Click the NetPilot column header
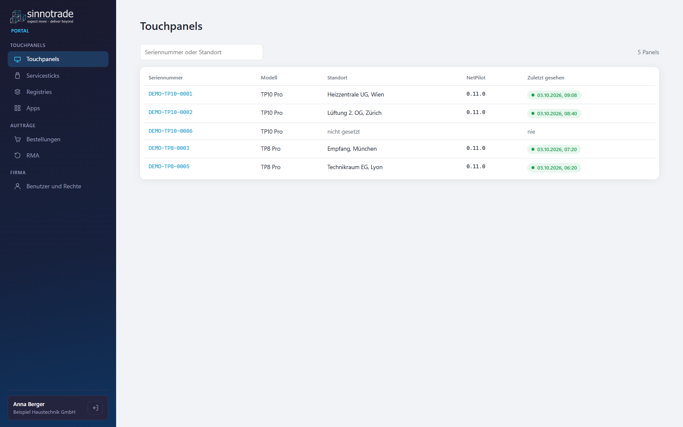Viewport: 683px width, 427px height. (x=476, y=78)
